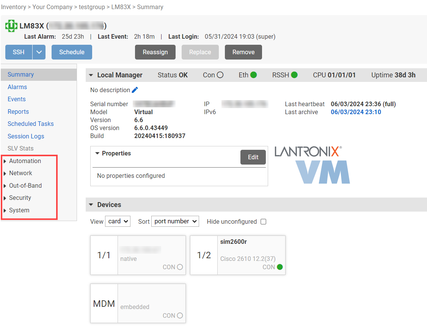The image size is (427, 328).
Task: Click CON status circle on port 1/1 card
Action: pyautogui.click(x=180, y=267)
